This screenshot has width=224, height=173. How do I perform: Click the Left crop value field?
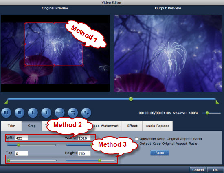(x=22, y=138)
